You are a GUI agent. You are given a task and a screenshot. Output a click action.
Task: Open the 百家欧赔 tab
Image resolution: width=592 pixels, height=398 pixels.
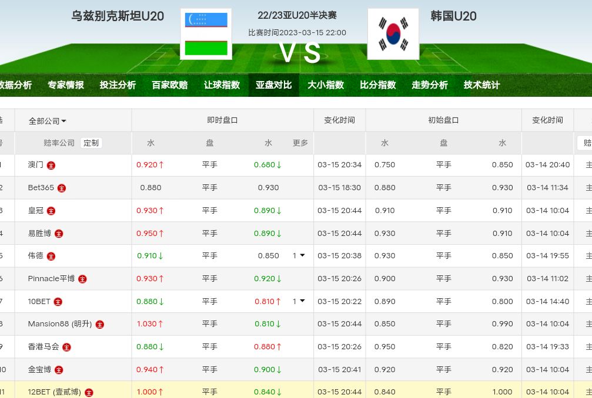pos(170,85)
